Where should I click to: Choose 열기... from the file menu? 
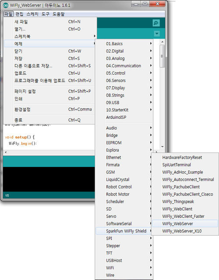click(x=49, y=29)
